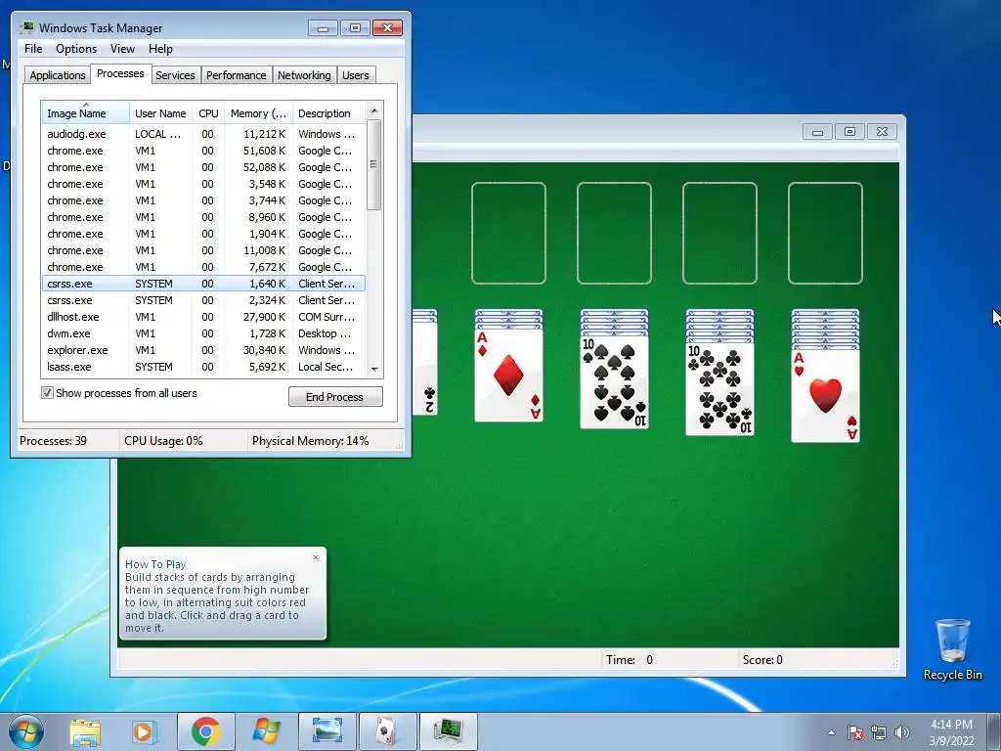Viewport: 1001px width, 751px height.
Task: Select the Recycle Bin desktop icon
Action: tap(952, 649)
